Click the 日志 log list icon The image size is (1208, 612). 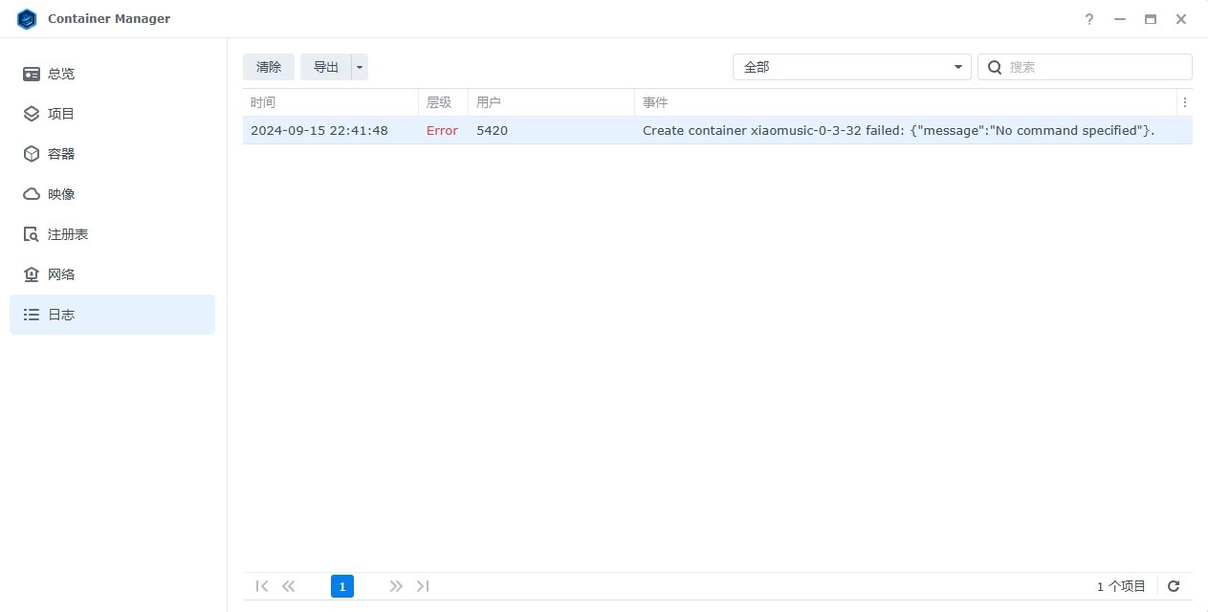pos(32,315)
